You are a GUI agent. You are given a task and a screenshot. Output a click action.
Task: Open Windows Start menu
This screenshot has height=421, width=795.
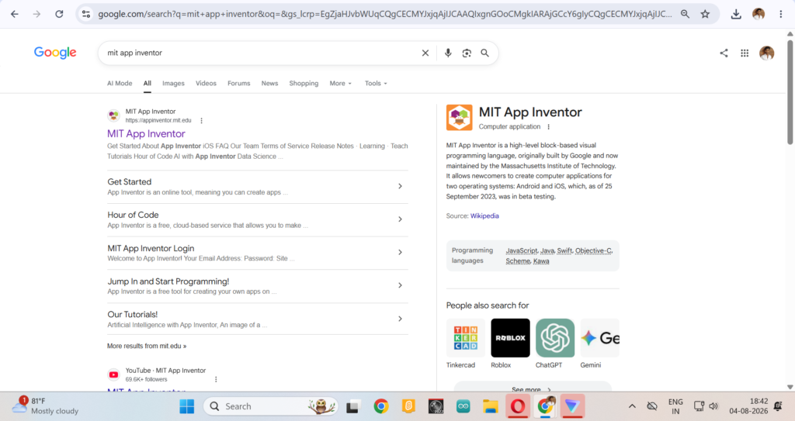click(186, 406)
